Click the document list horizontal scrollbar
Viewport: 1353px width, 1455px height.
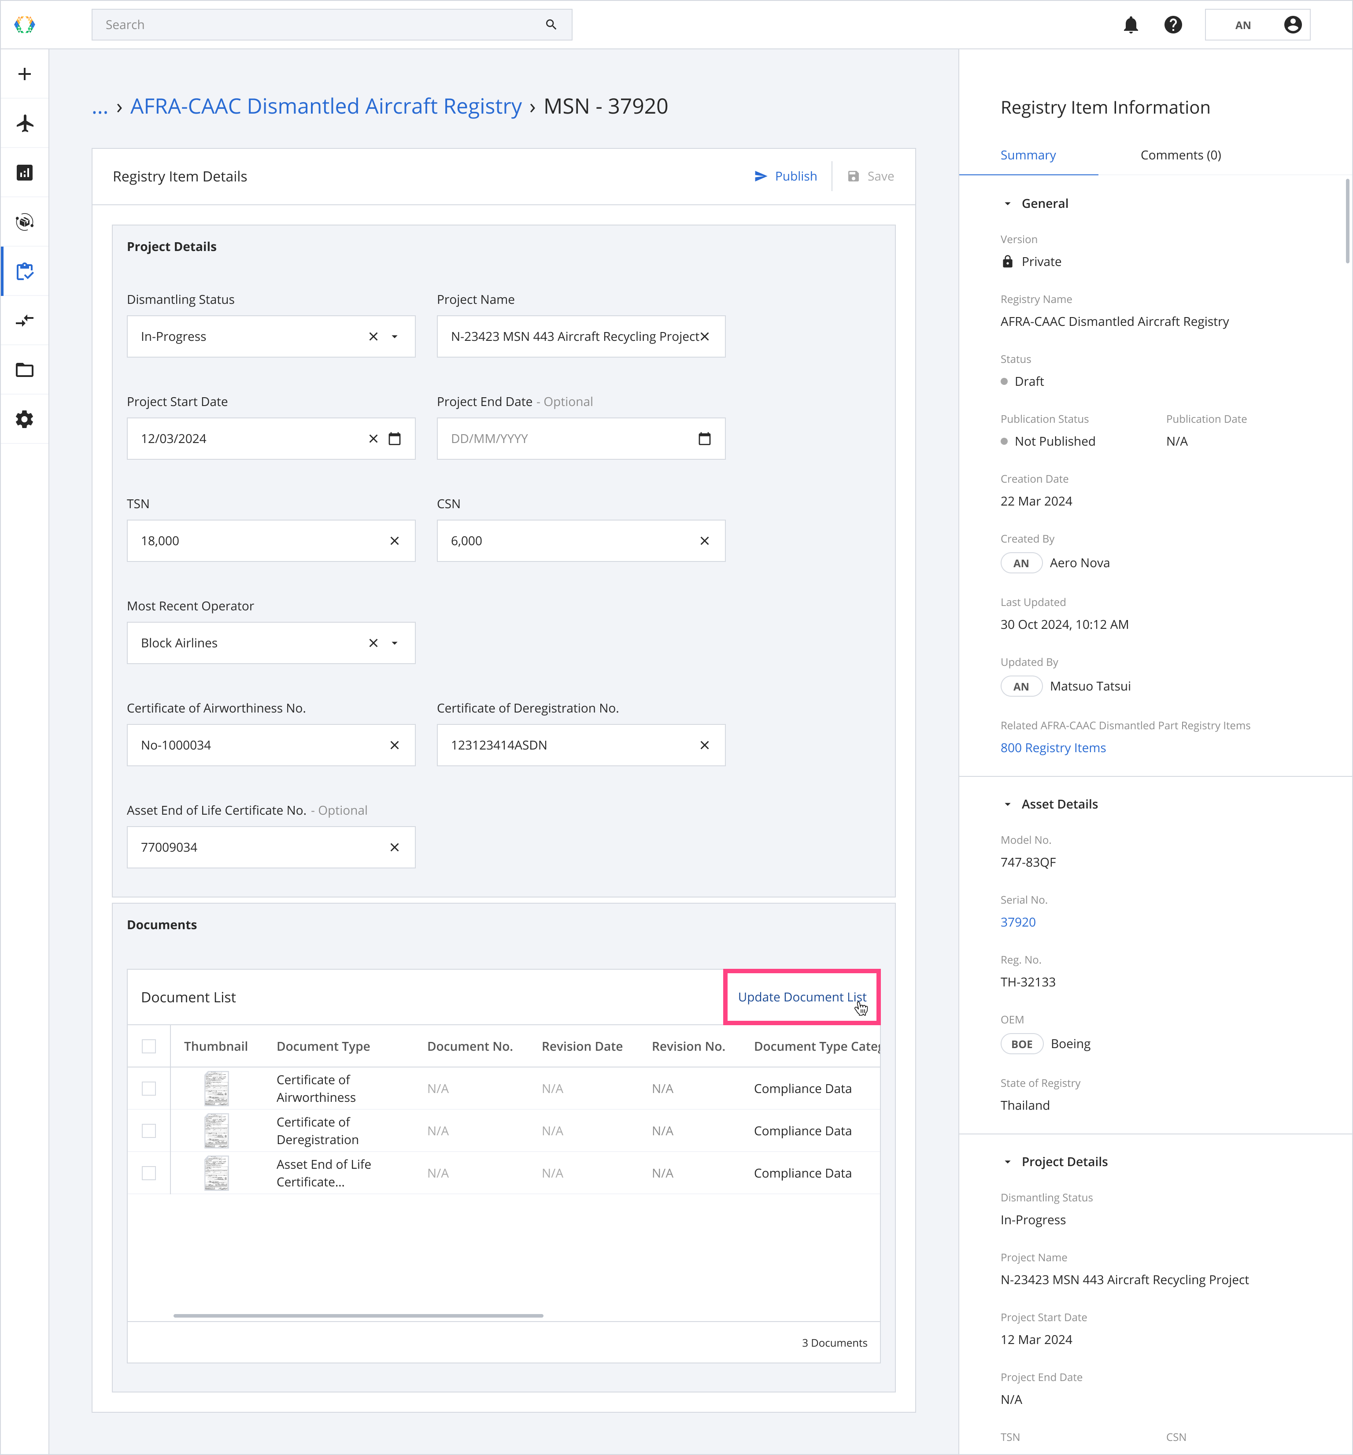pyautogui.click(x=358, y=1315)
